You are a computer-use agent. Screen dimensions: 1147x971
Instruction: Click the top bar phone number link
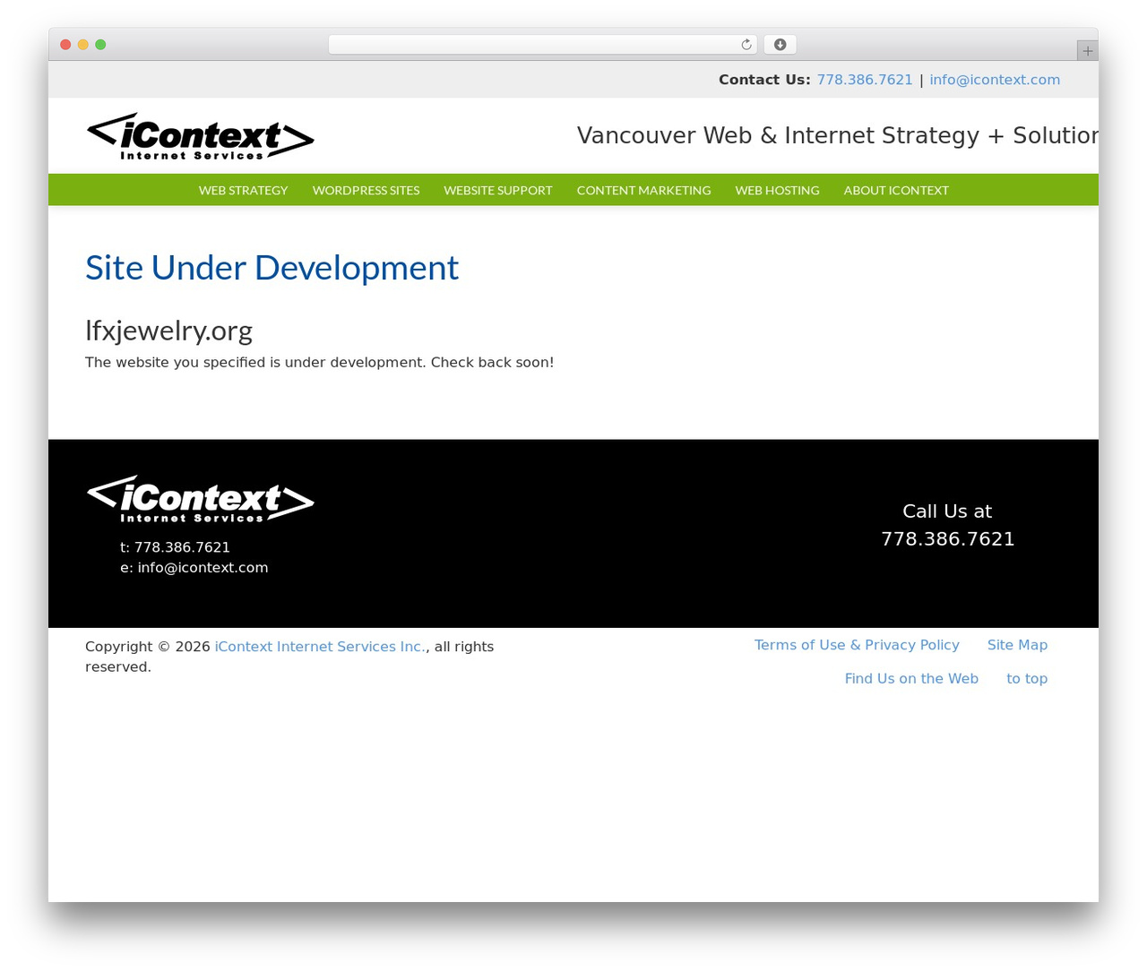pyautogui.click(x=865, y=80)
